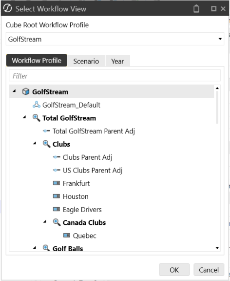This screenshot has width=230, height=281.
Task: Click the Canada Clubs magnifier icon
Action: [x=57, y=222]
